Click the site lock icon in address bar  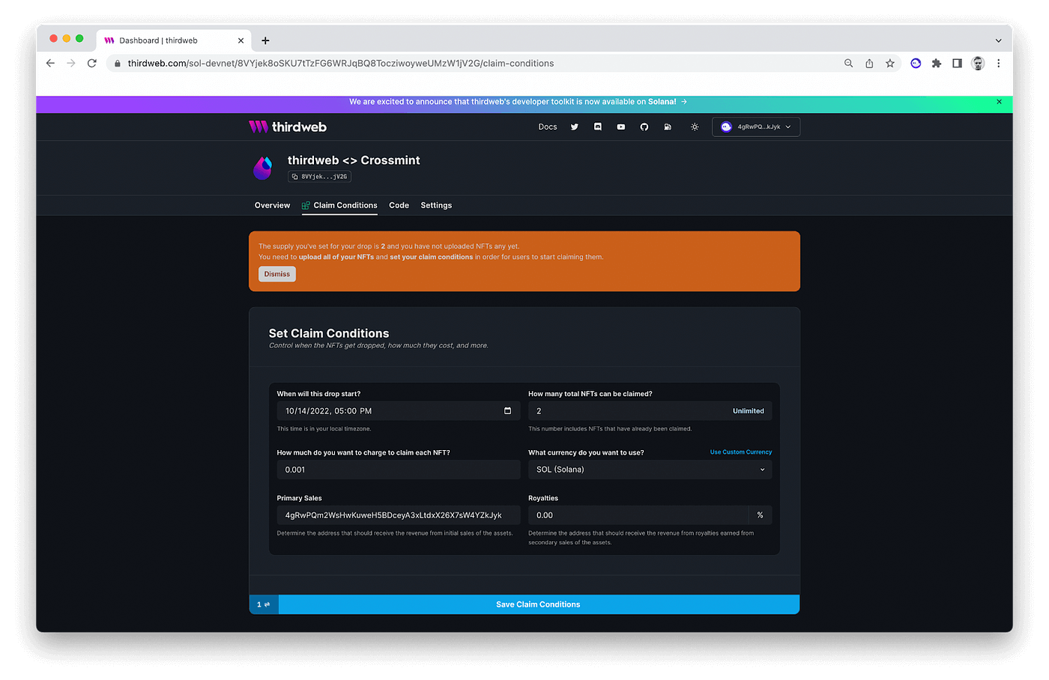pyautogui.click(x=118, y=64)
